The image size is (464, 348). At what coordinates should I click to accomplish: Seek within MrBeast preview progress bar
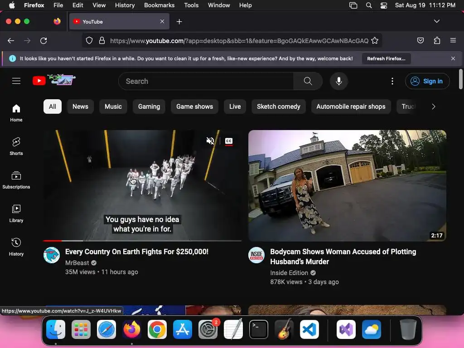(x=142, y=241)
